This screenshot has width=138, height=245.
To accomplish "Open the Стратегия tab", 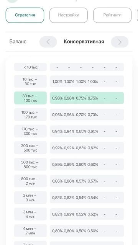I will 25,15.
